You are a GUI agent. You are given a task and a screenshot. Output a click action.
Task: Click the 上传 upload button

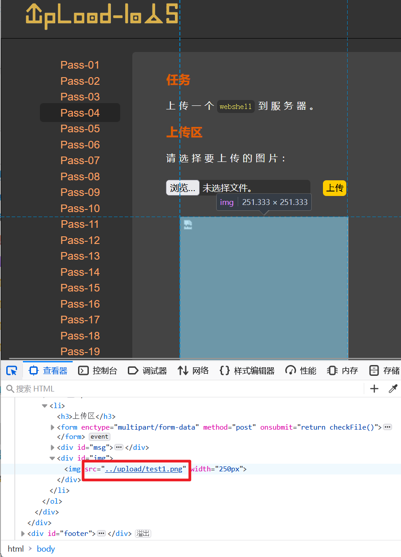tap(335, 188)
